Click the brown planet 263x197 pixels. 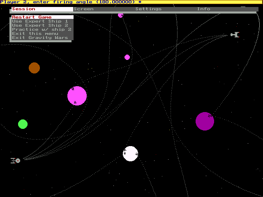(x=35, y=68)
